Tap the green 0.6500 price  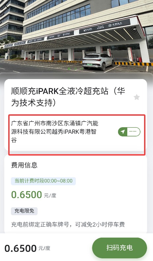[26, 195]
